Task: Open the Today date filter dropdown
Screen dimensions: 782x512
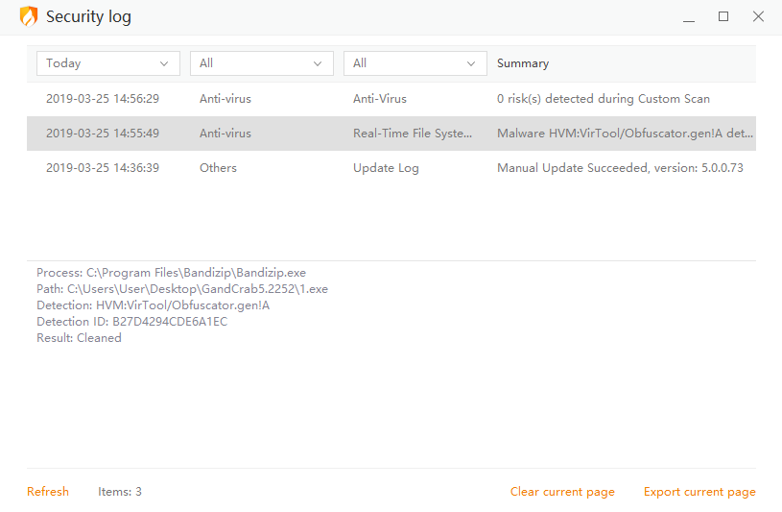Action: click(x=108, y=63)
